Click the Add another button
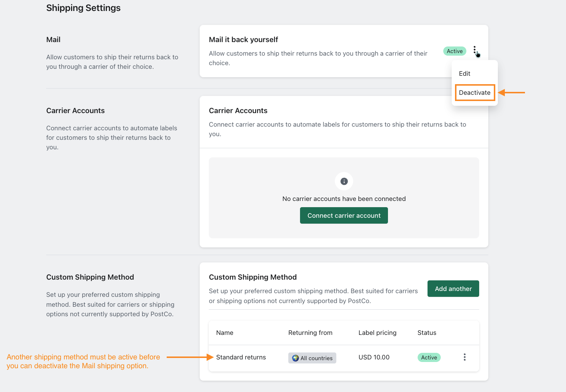 (453, 289)
